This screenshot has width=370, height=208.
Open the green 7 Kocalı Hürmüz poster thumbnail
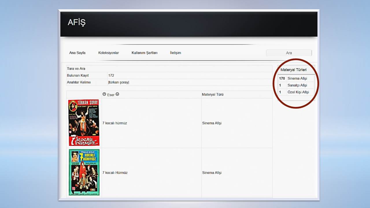point(84,172)
